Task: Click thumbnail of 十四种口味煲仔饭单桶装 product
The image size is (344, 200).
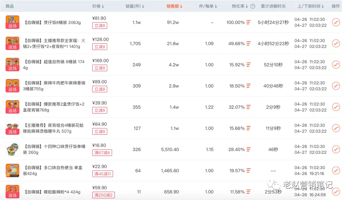Action: [x=12, y=149]
